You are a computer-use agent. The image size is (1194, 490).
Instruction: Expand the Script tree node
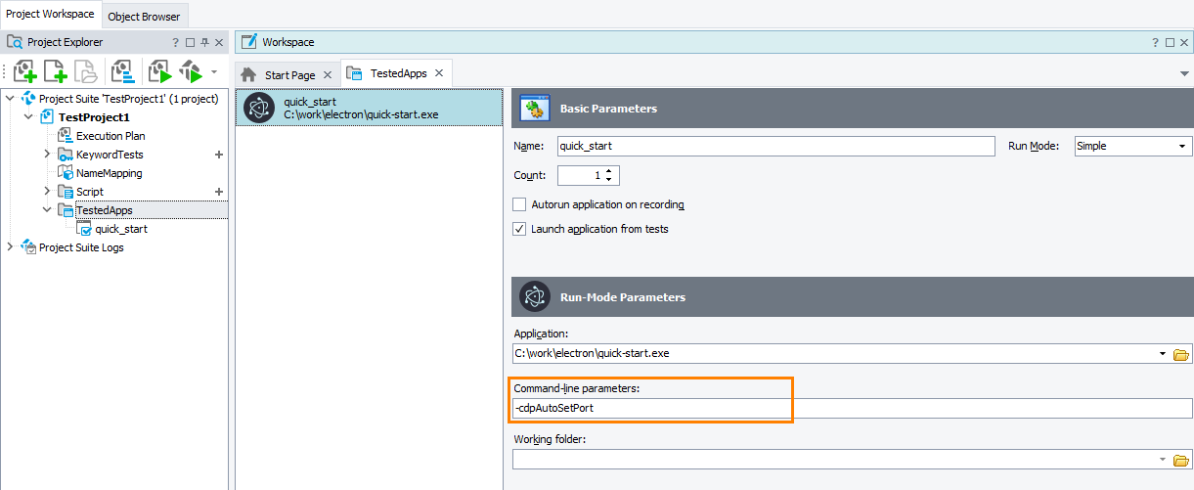tap(47, 192)
